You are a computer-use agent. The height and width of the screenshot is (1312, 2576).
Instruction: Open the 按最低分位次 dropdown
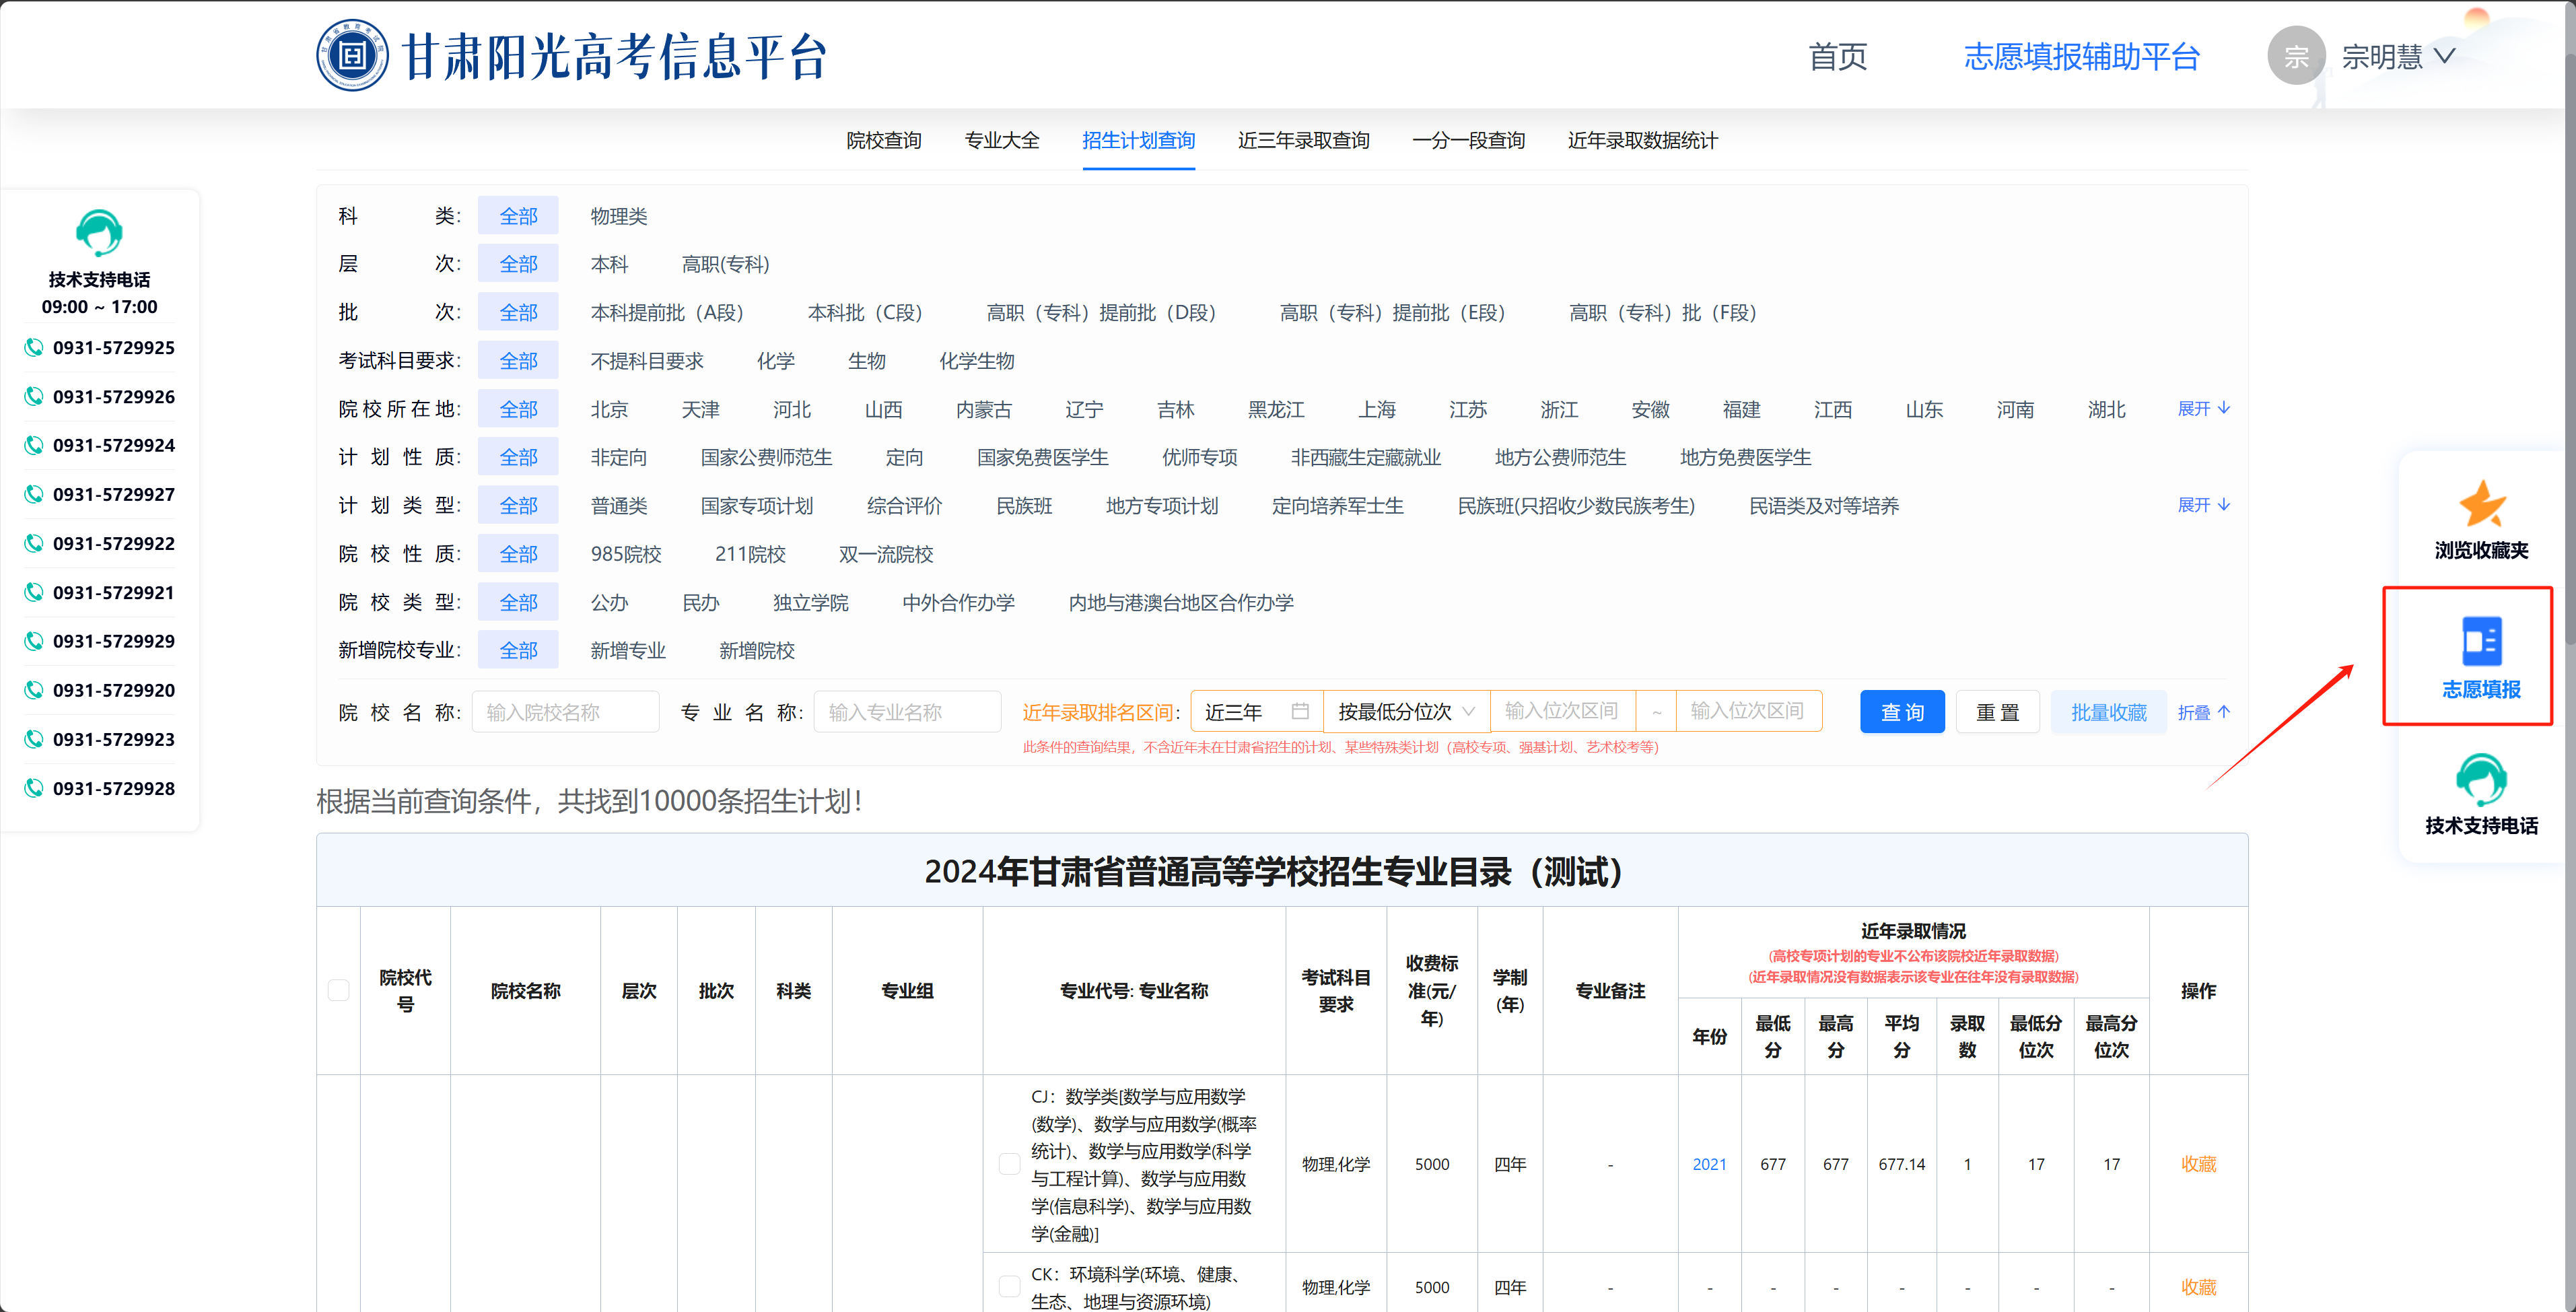(x=1405, y=711)
